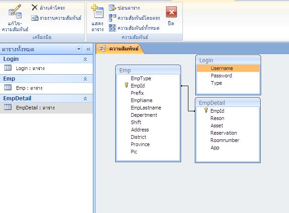This screenshot has height=213, width=289.
Task: Select Password field in Login table
Action: pos(221,76)
